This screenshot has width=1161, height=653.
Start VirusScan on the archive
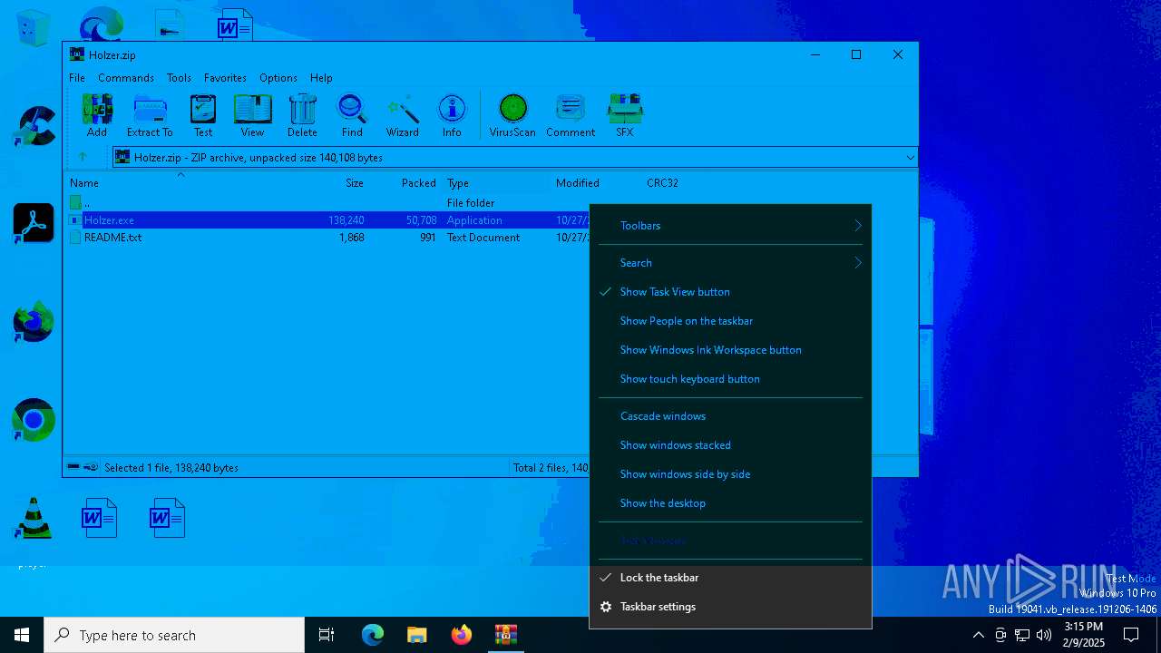[x=512, y=115]
